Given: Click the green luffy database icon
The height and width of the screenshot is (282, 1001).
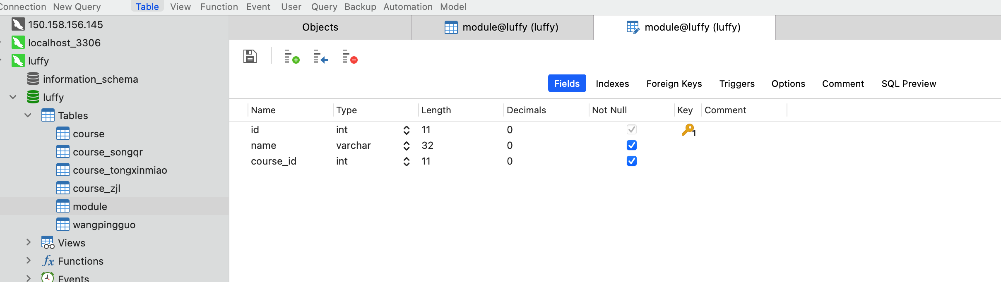Looking at the screenshot, I should (x=33, y=97).
